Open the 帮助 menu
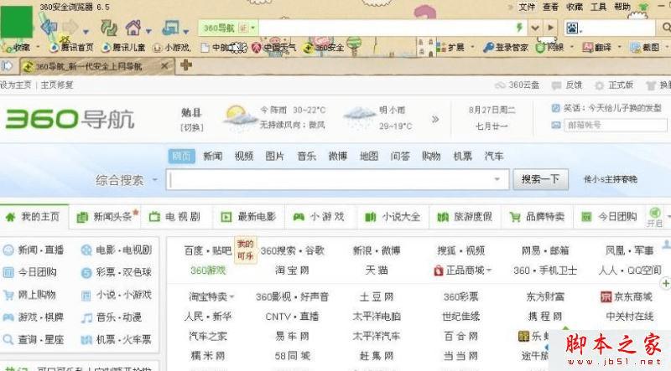671x371 pixels. 622,7
